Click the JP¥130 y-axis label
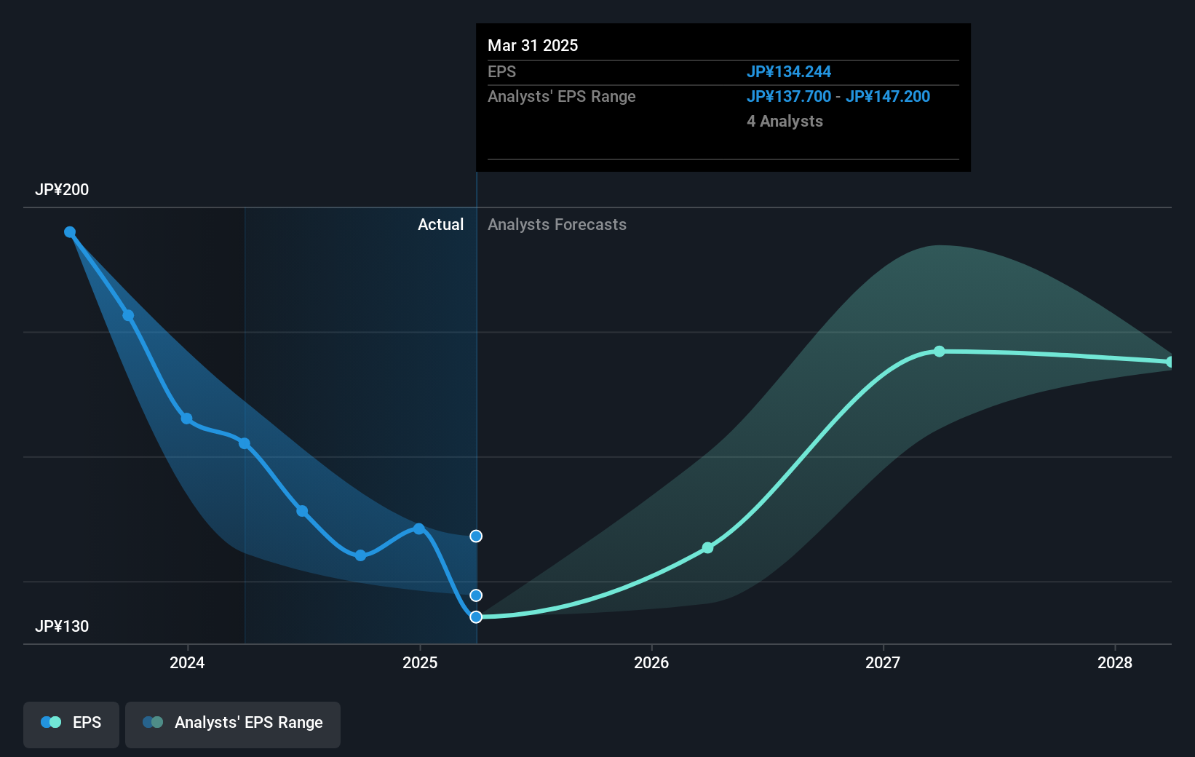This screenshot has width=1195, height=757. tap(62, 627)
